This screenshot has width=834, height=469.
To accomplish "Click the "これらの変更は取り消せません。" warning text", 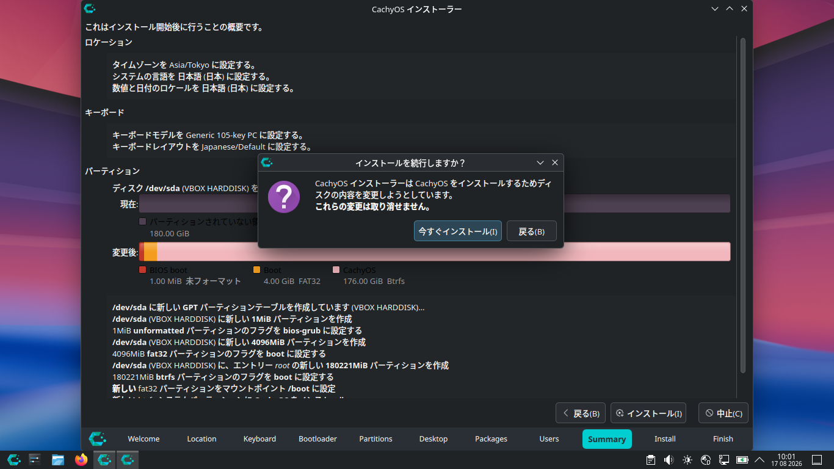I will click(373, 207).
